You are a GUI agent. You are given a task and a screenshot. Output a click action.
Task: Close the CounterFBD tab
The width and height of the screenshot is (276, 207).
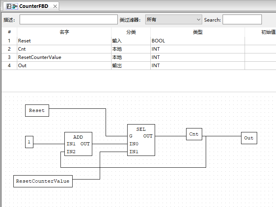coord(55,6)
